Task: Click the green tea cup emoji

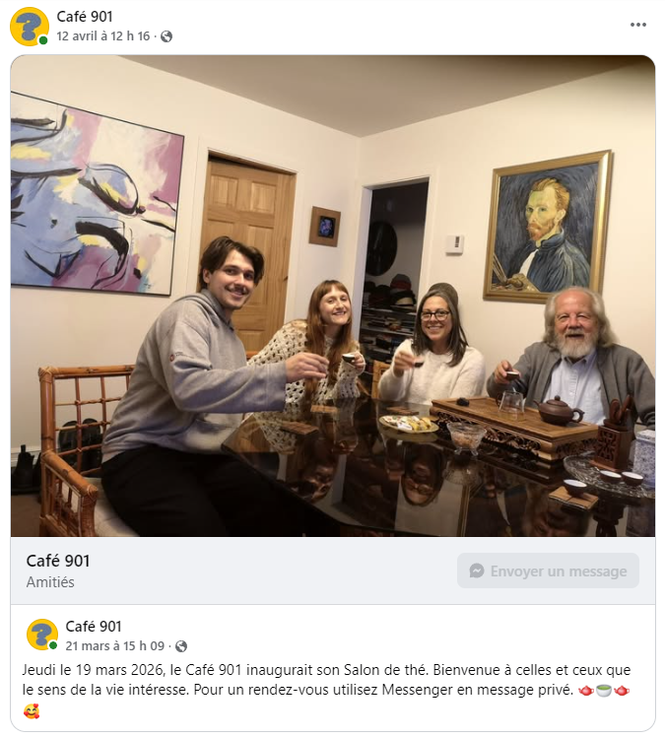Action: (x=604, y=691)
